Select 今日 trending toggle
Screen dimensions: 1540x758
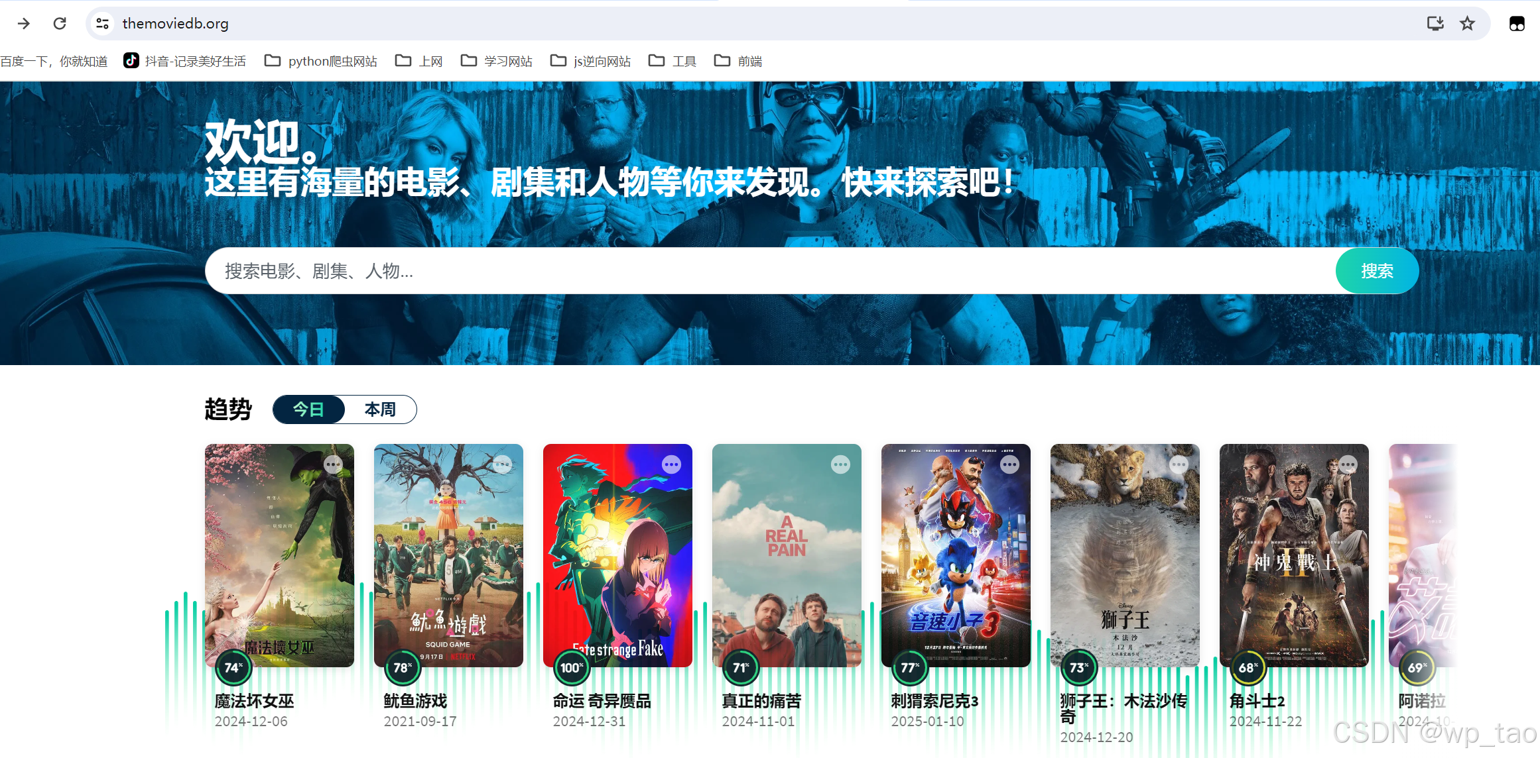(x=309, y=409)
